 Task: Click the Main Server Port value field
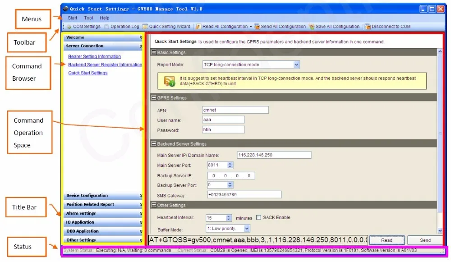tap(217, 165)
